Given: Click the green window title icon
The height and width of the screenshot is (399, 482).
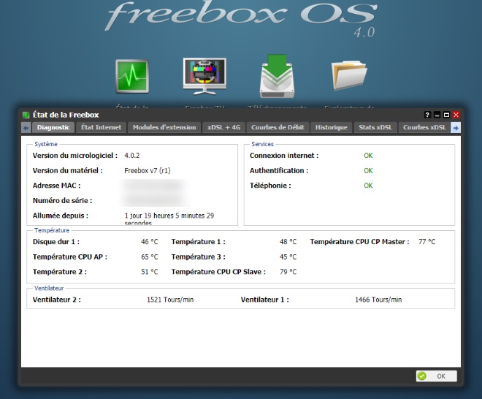Looking at the screenshot, I should (26, 115).
